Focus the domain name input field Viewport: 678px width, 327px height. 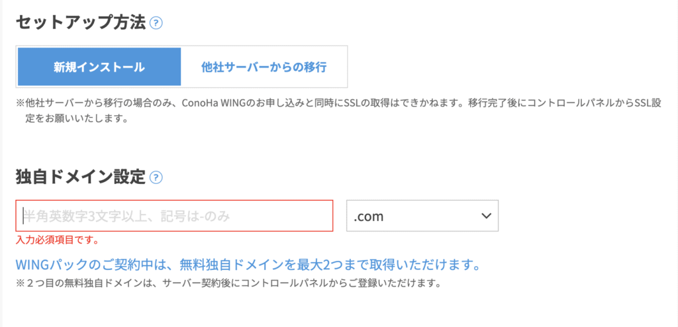coord(175,216)
